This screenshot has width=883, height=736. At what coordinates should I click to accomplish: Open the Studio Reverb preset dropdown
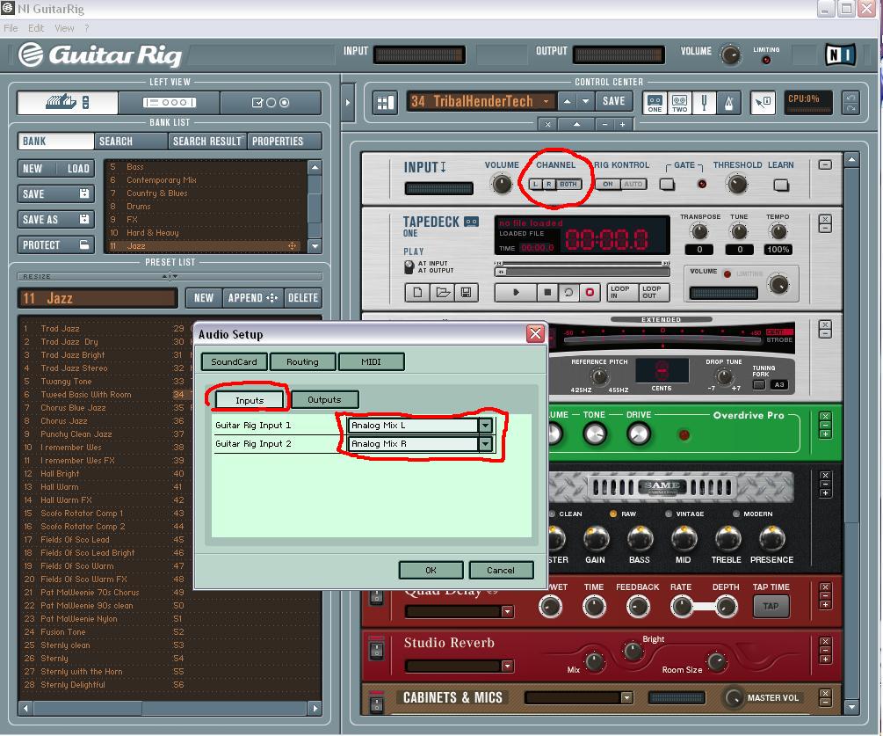point(507,667)
